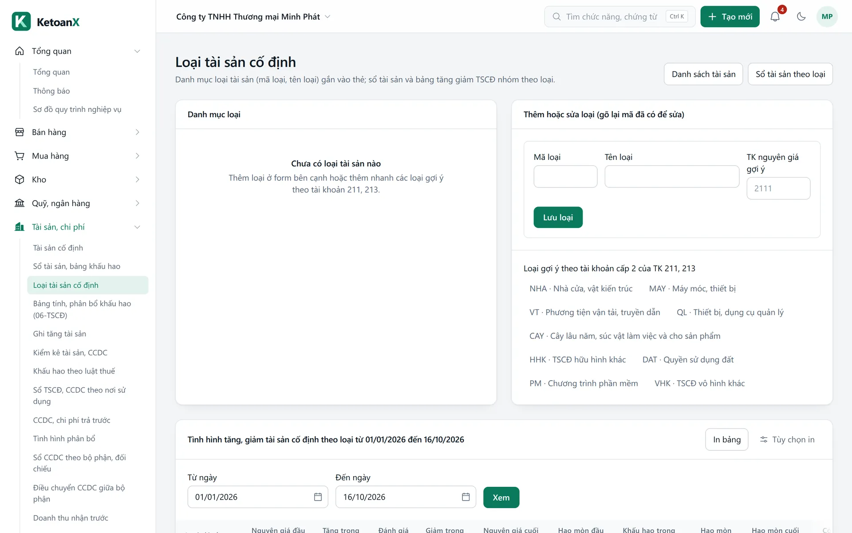Open the company selector dropdown
852x533 pixels.
pyautogui.click(x=253, y=17)
